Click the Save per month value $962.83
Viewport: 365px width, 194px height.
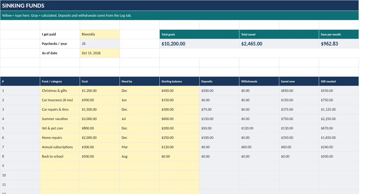339,44
